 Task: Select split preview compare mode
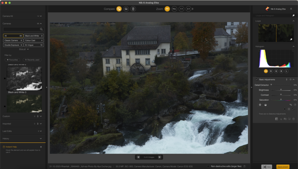click(126, 9)
